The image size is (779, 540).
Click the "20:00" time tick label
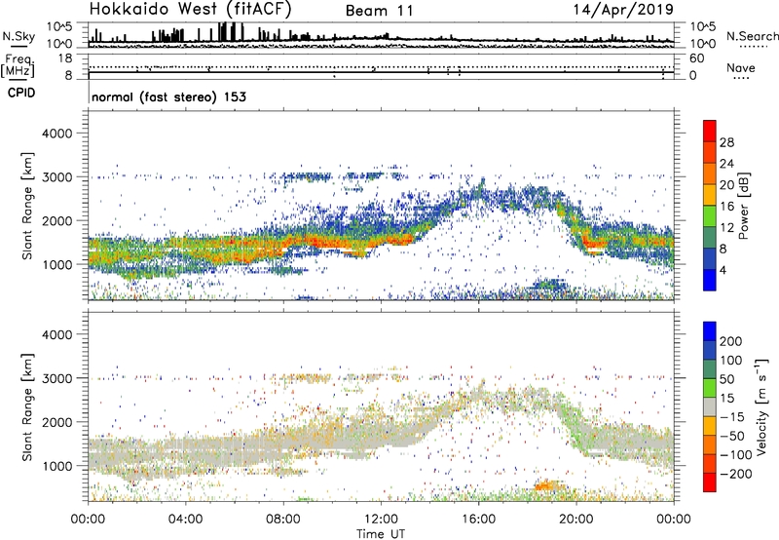click(575, 520)
